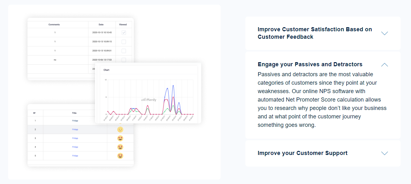
Task: Check the Viewed checkbox in the second row
Action: [123, 41]
